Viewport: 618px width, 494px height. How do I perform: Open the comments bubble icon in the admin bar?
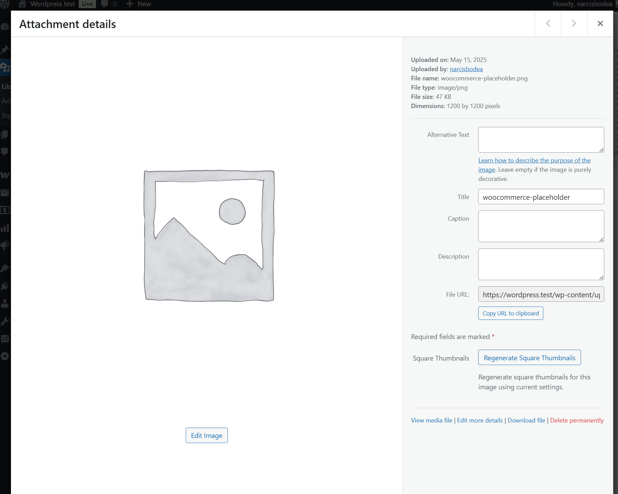104,4
